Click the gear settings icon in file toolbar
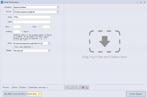The width and height of the screenshot is (147, 97). [x=67, y=87]
